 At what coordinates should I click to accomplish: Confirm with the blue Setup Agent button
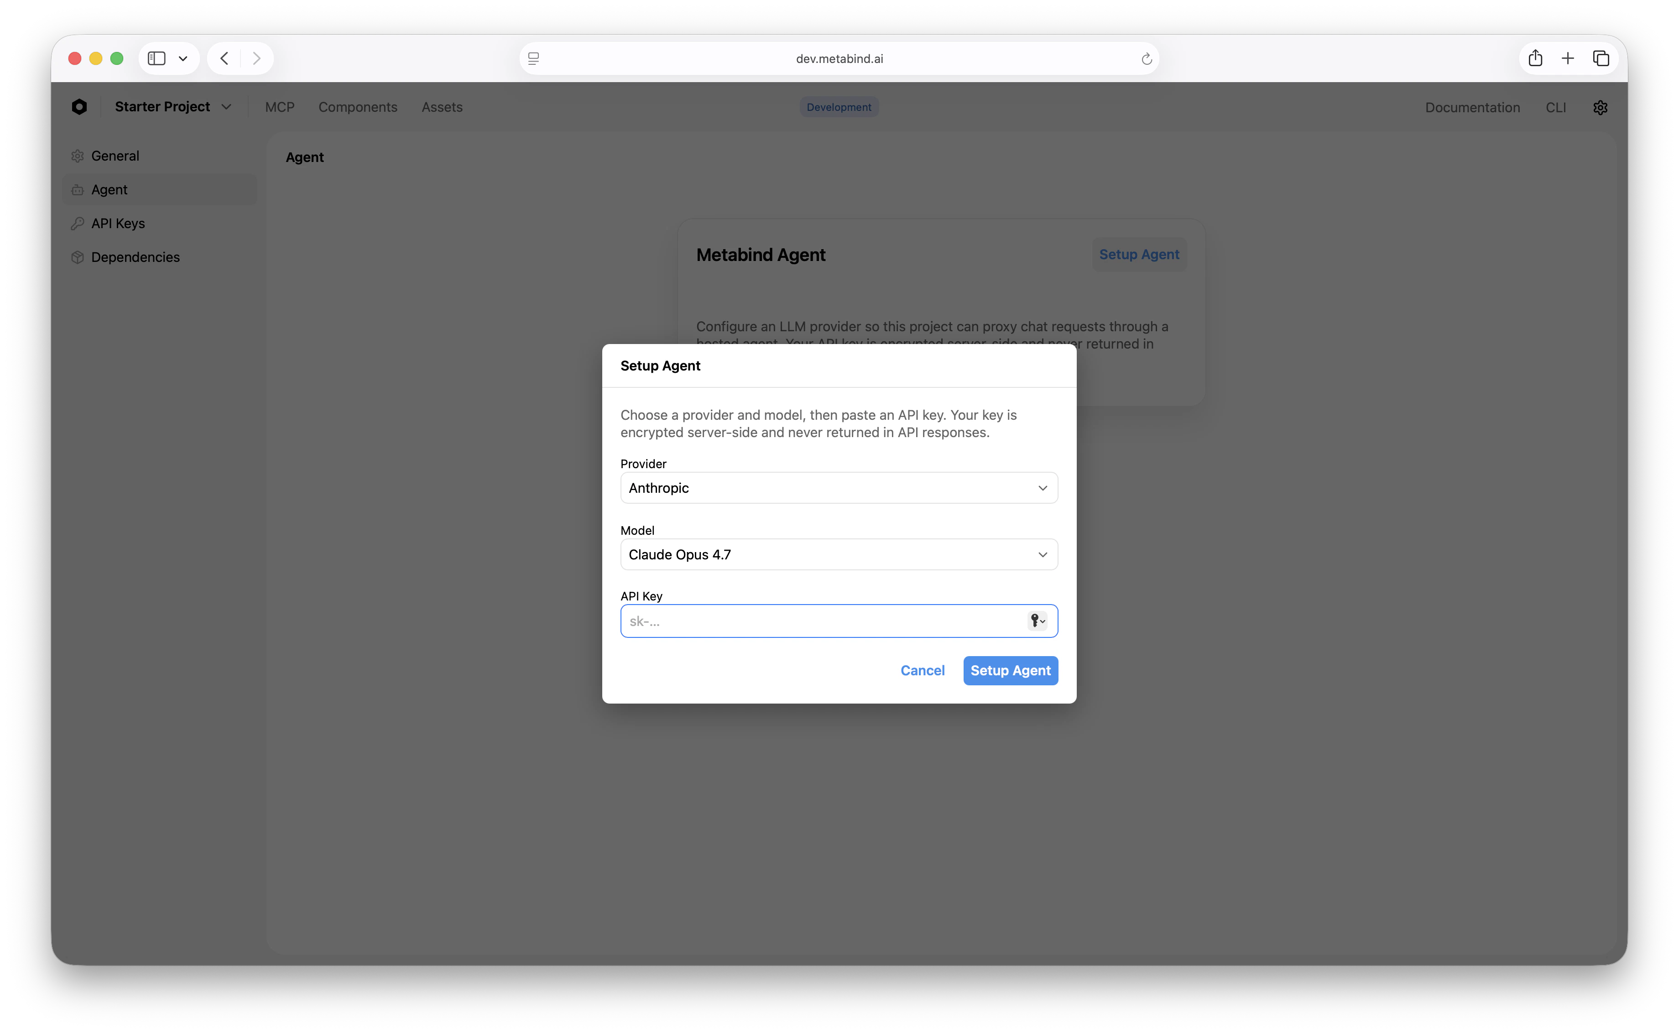point(1010,670)
